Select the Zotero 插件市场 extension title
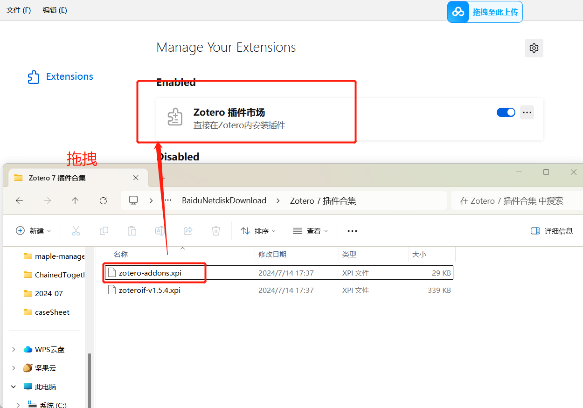Screen dimensions: 583x408 229,112
